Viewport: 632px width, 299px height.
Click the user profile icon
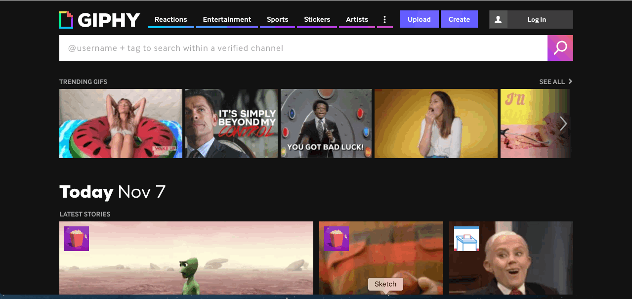click(x=498, y=20)
